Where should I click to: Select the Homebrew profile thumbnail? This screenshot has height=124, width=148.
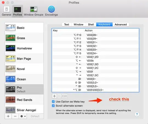pos(10,48)
